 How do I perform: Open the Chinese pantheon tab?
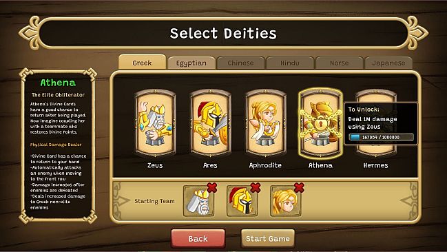point(240,63)
